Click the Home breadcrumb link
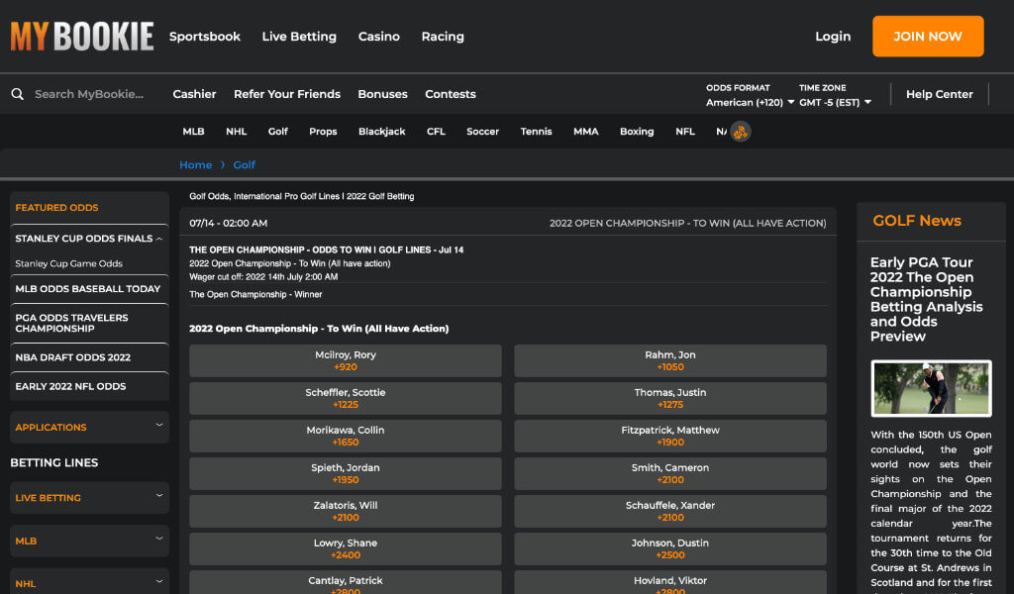The height and width of the screenshot is (594, 1014). [196, 164]
